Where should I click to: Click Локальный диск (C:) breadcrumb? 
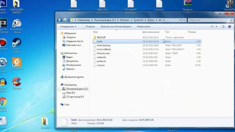(105, 20)
